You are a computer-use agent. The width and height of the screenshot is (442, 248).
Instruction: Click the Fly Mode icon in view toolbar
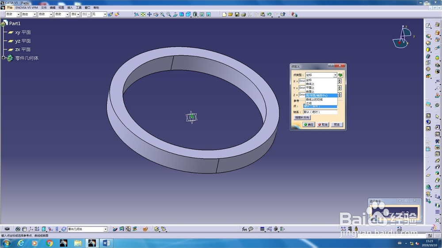(x=137, y=15)
